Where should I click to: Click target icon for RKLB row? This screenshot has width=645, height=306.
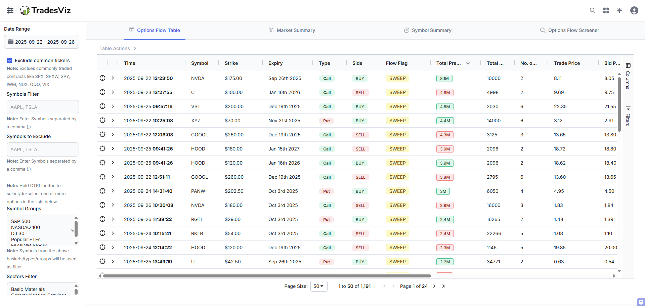[102, 233]
